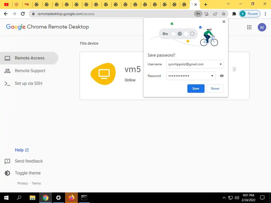Click the yellow vm5 computer icon
The image size is (271, 203).
[x=103, y=74]
